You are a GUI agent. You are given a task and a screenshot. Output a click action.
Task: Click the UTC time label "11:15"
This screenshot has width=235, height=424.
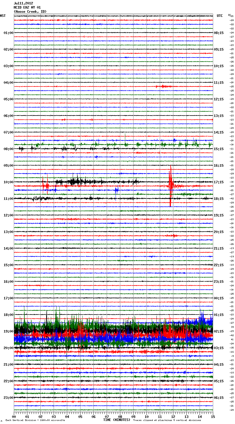[x=219, y=83]
